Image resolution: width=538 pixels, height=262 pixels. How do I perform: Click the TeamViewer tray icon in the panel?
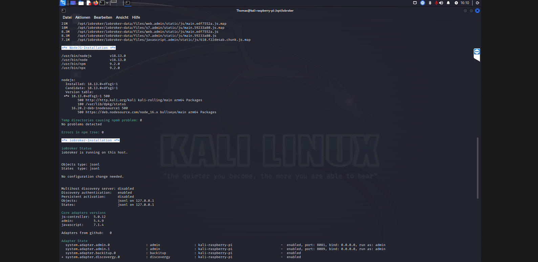click(x=423, y=3)
